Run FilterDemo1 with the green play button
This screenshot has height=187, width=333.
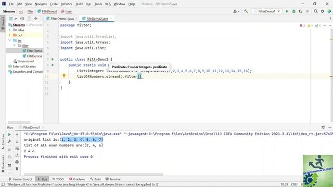287,11
